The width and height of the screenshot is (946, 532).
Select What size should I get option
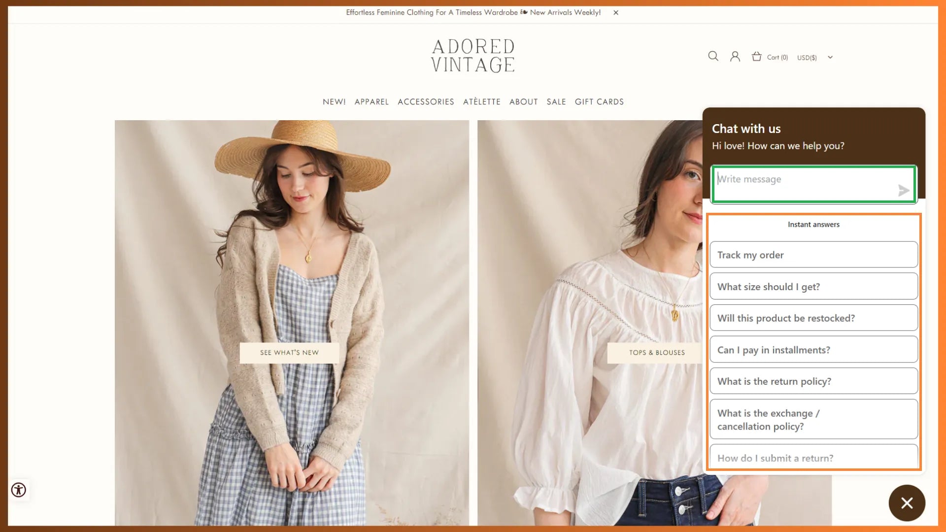pos(814,286)
